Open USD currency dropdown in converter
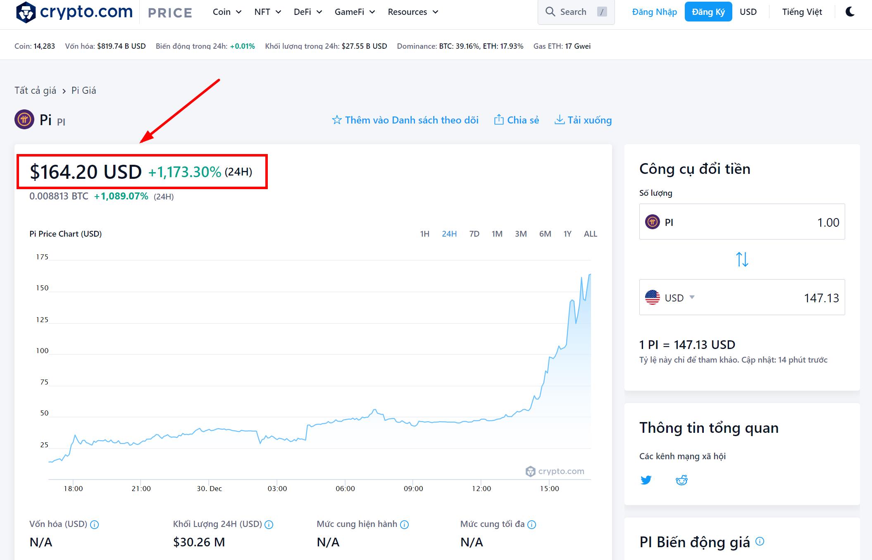The height and width of the screenshot is (560, 872). point(679,298)
